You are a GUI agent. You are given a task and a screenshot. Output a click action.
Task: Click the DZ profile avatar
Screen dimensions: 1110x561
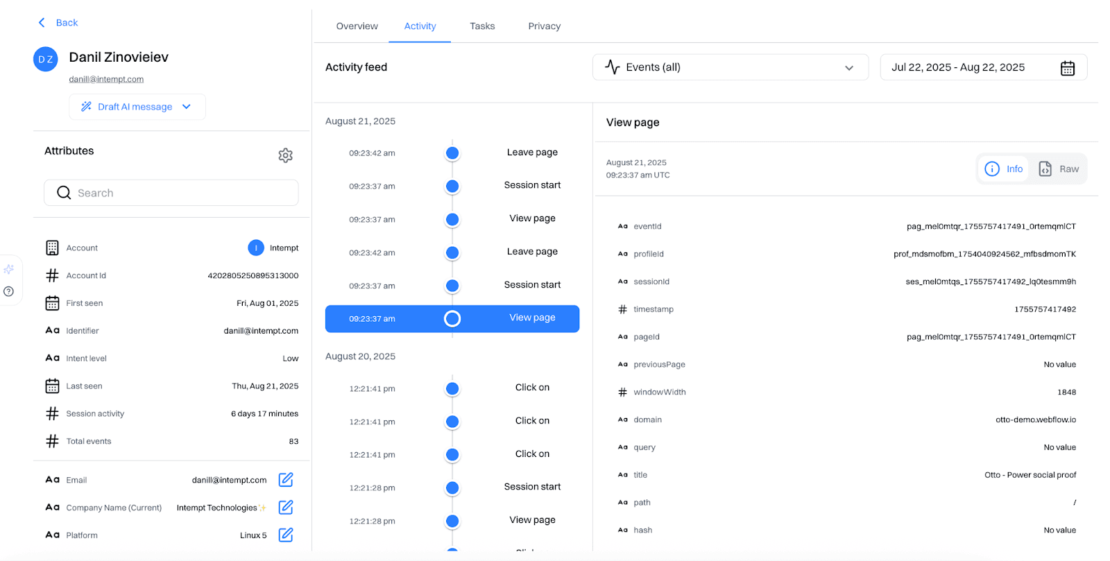(x=46, y=59)
